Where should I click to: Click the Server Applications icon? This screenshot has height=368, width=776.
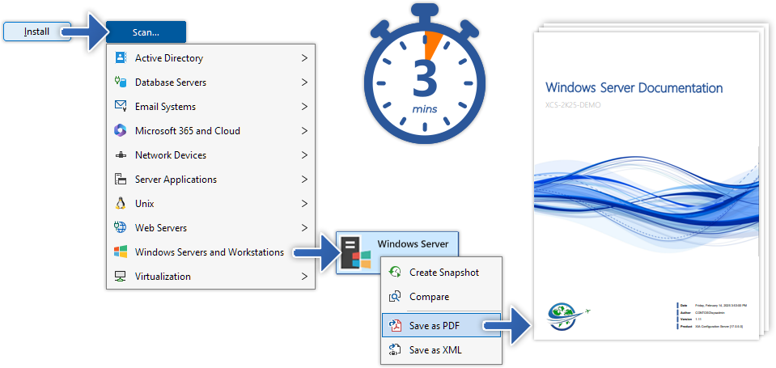click(121, 179)
